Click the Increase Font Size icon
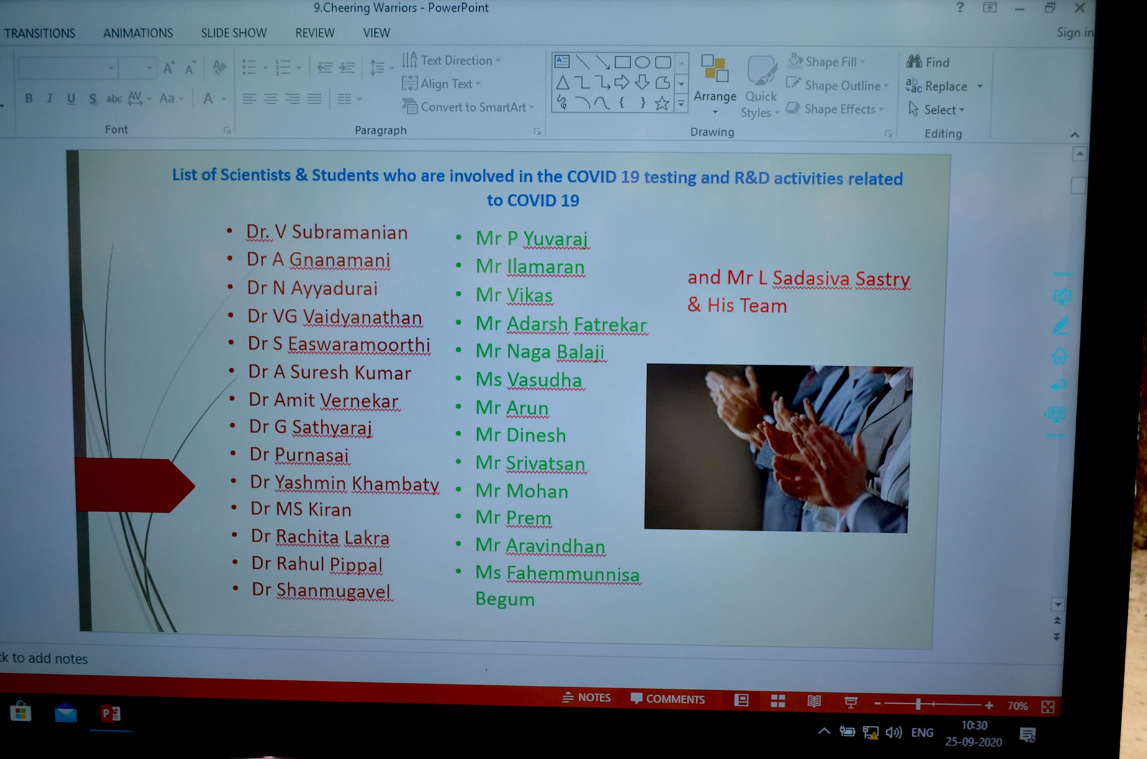The height and width of the screenshot is (759, 1147). (168, 68)
